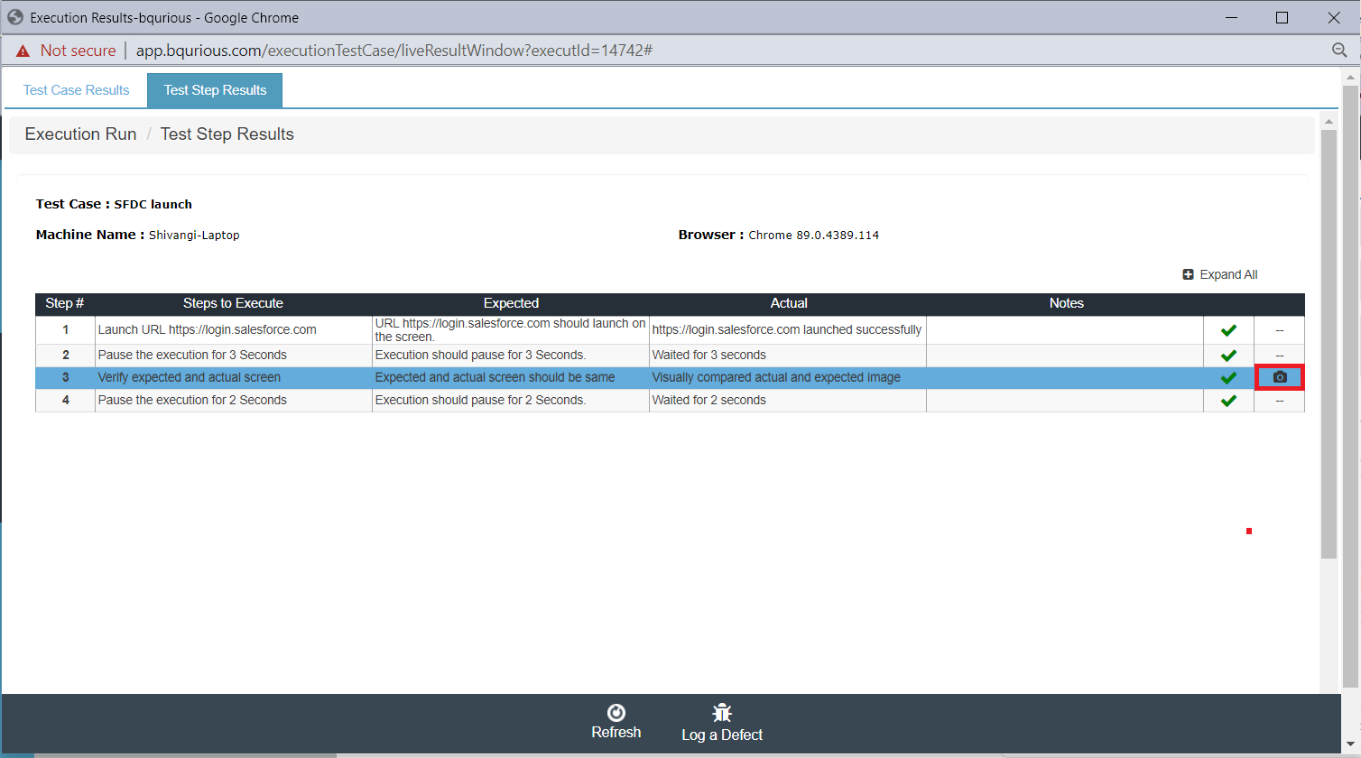Image resolution: width=1361 pixels, height=758 pixels.
Task: Minimize the Chrome window
Action: 1230,17
